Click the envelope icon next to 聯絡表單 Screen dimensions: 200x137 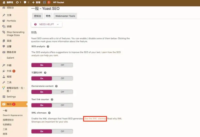click(x=4, y=52)
